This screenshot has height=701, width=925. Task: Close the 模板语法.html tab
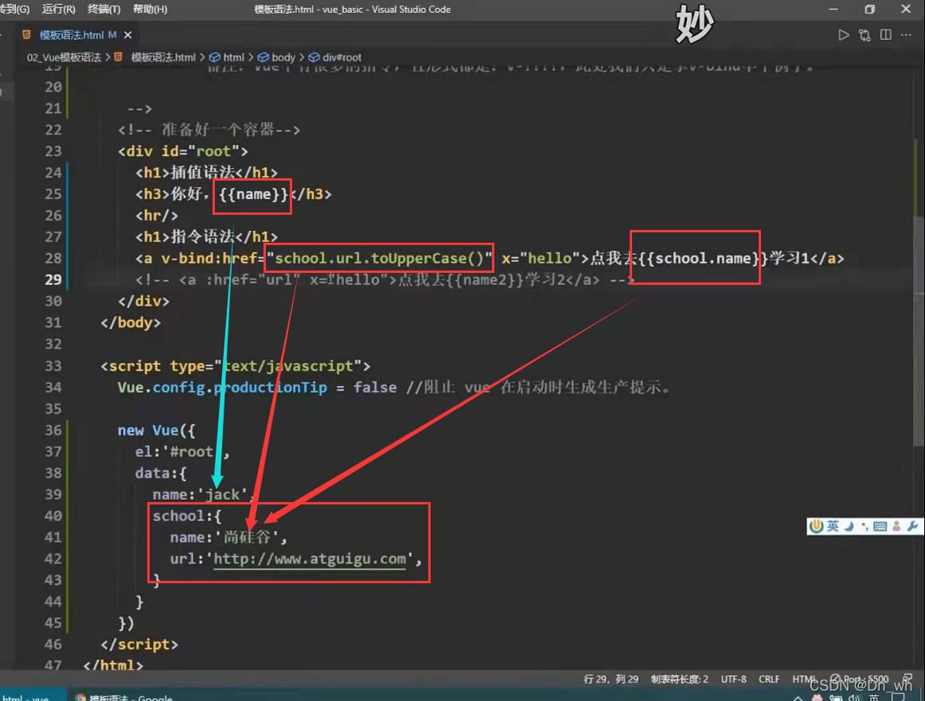coord(127,35)
